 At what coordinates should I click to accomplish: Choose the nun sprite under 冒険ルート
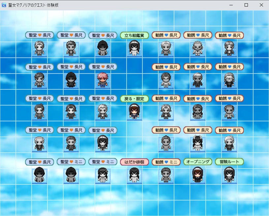click(229, 175)
